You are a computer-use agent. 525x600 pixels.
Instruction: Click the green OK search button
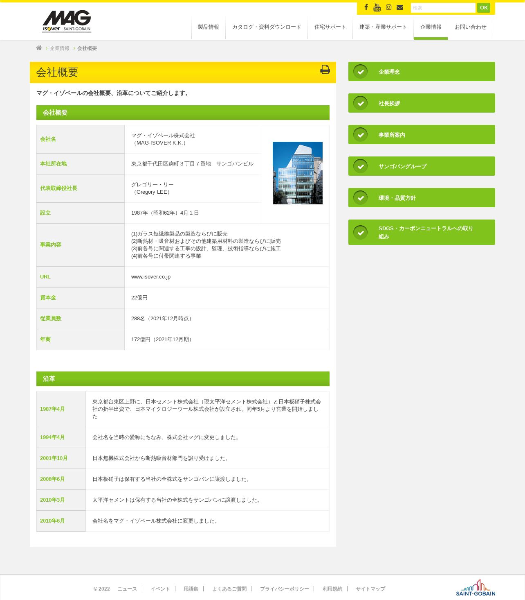point(484,8)
